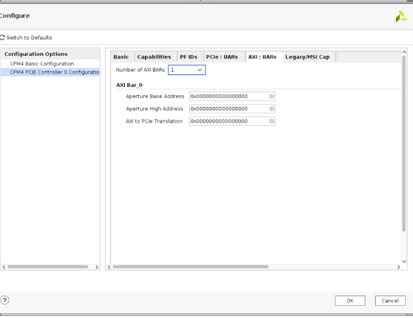Click the AXI to PCIe Translation label
Screen dimensions: 413x318
tap(154, 121)
